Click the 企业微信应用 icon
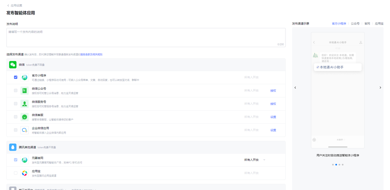 (x=25, y=130)
